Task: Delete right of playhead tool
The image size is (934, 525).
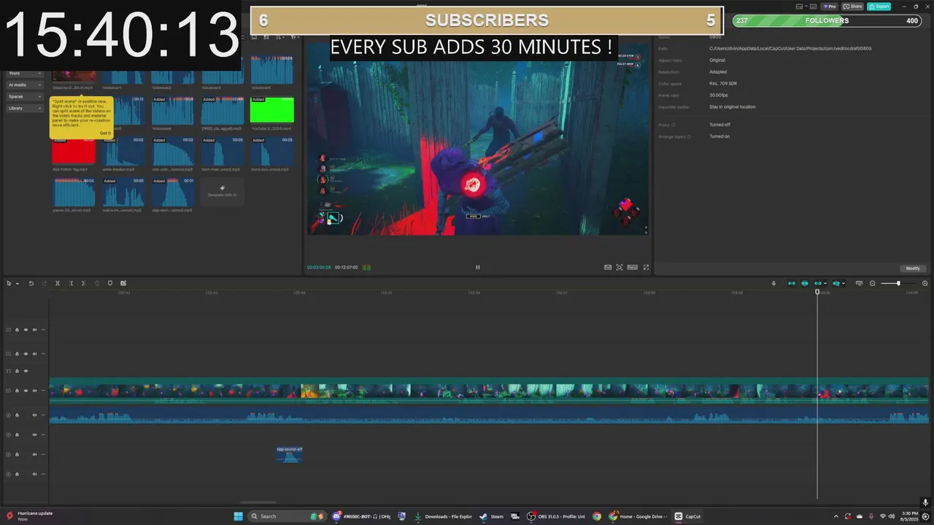Action: pos(84,283)
